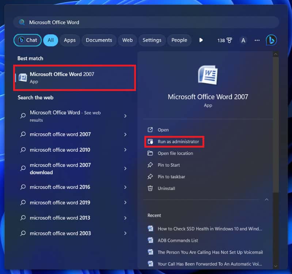Image resolution: width=292 pixels, height=274 pixels.
Task: Click doc icon beside ADB Commands List
Action: 150,240
